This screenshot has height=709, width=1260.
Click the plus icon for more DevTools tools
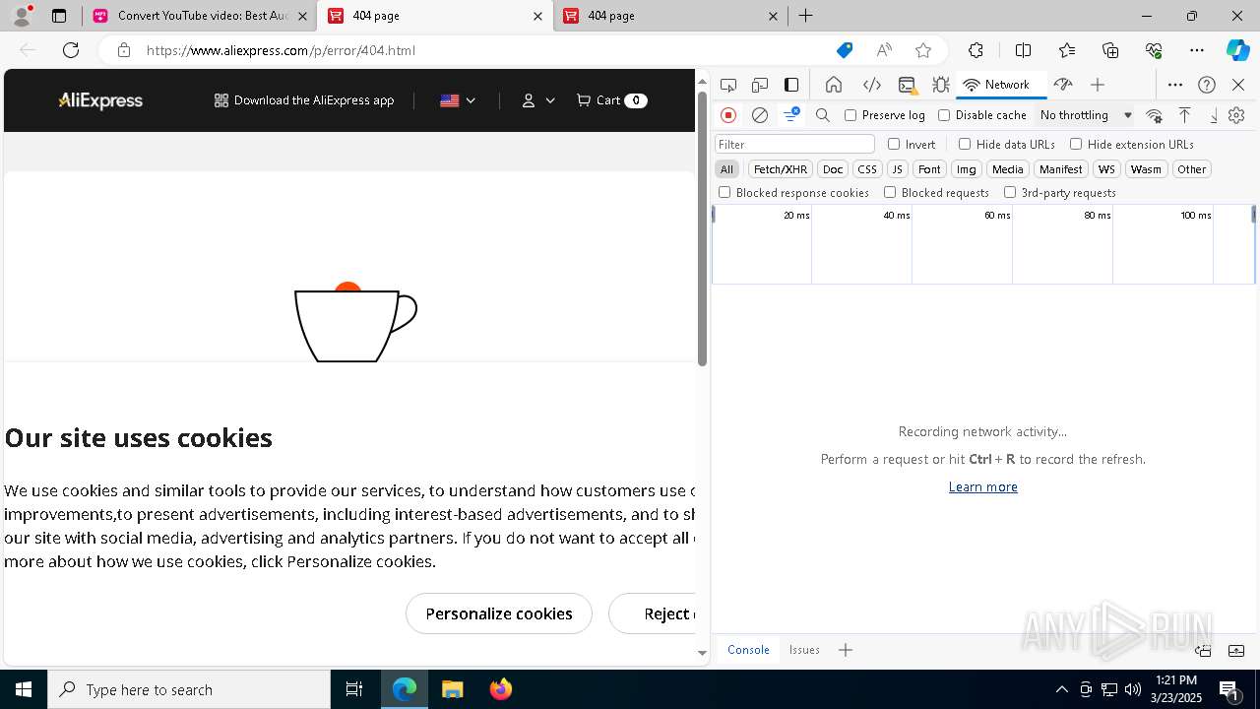[1098, 85]
